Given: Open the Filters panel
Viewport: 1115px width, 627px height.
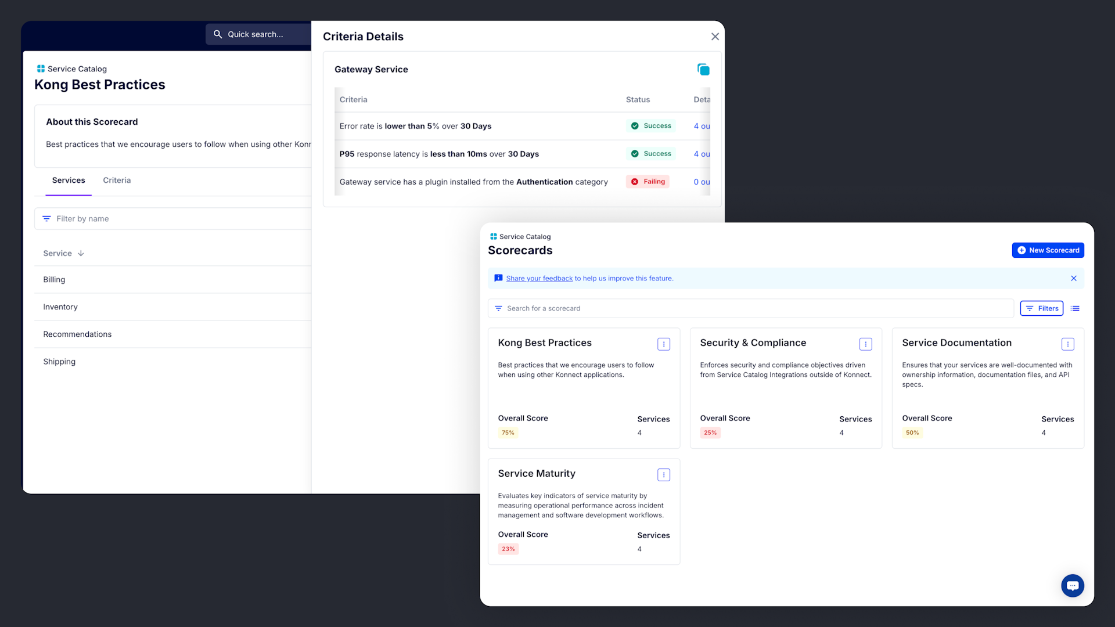Looking at the screenshot, I should [x=1041, y=308].
